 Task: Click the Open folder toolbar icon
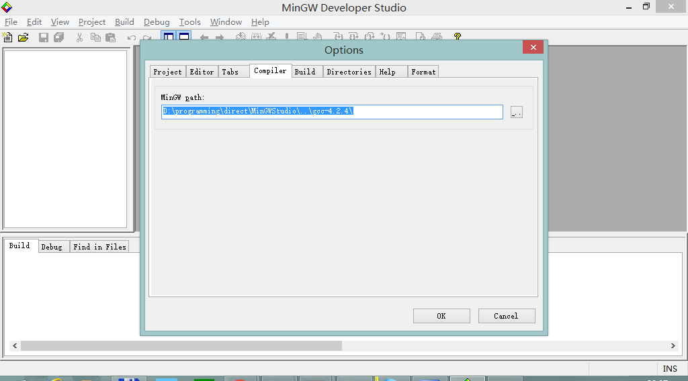[24, 38]
